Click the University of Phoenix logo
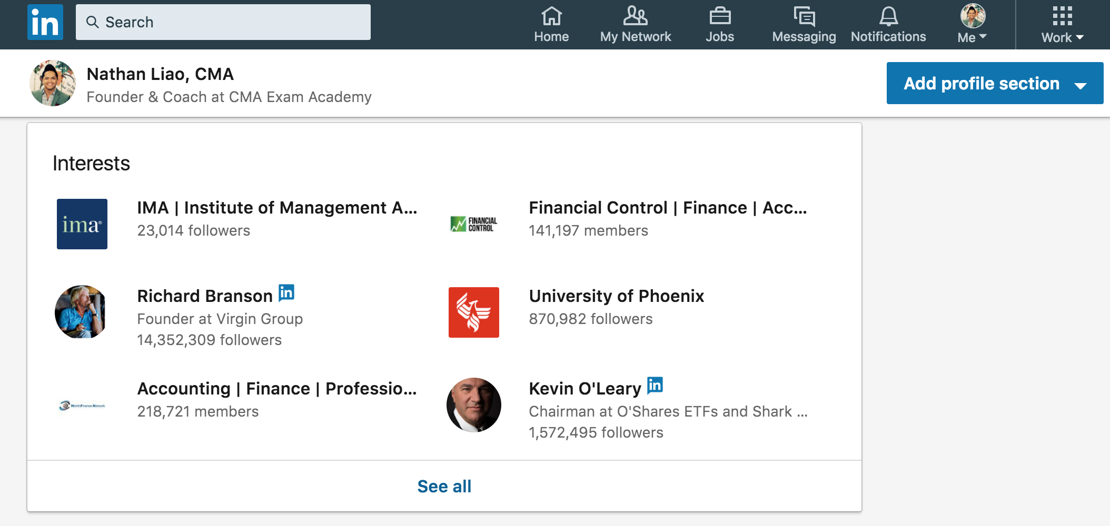Screen dimensions: 1110x526 pos(474,312)
